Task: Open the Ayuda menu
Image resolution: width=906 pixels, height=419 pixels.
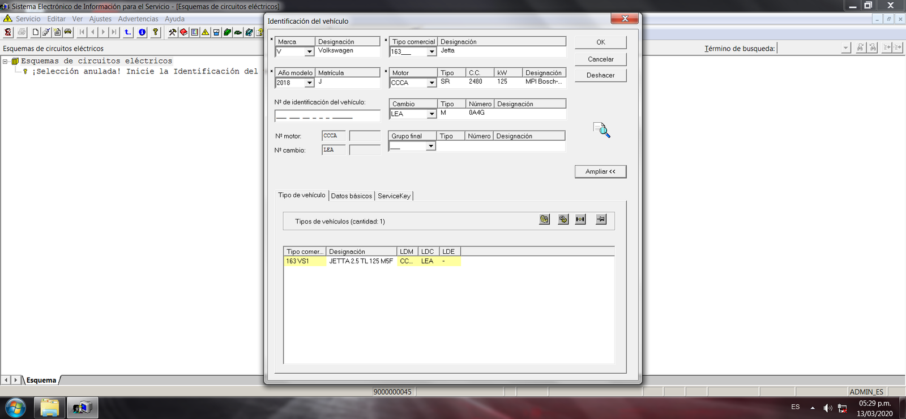Action: click(174, 19)
